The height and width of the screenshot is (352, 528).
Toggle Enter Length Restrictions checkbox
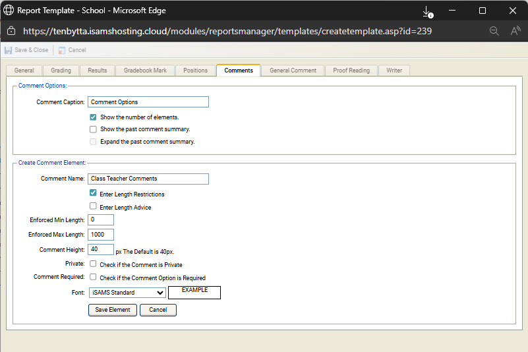click(94, 194)
